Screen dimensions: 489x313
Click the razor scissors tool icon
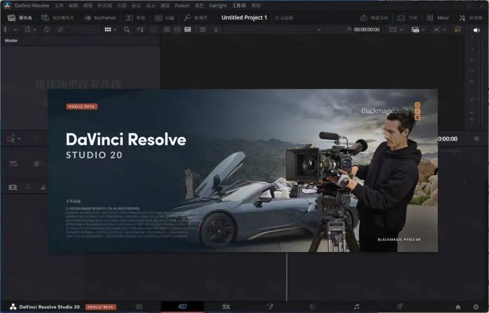pyautogui.click(x=43, y=187)
